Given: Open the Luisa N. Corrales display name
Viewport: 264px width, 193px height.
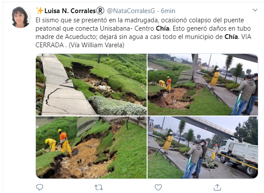Looking at the screenshot, I should point(70,11).
